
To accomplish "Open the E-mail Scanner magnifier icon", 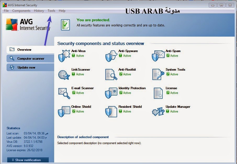I will point(64,93).
